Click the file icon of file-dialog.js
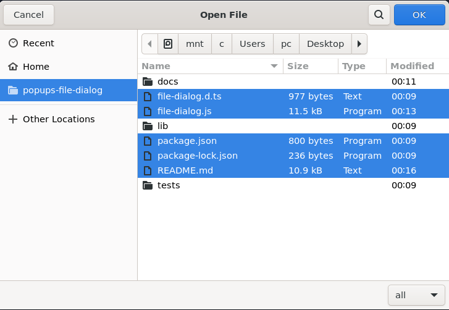 [x=148, y=111]
